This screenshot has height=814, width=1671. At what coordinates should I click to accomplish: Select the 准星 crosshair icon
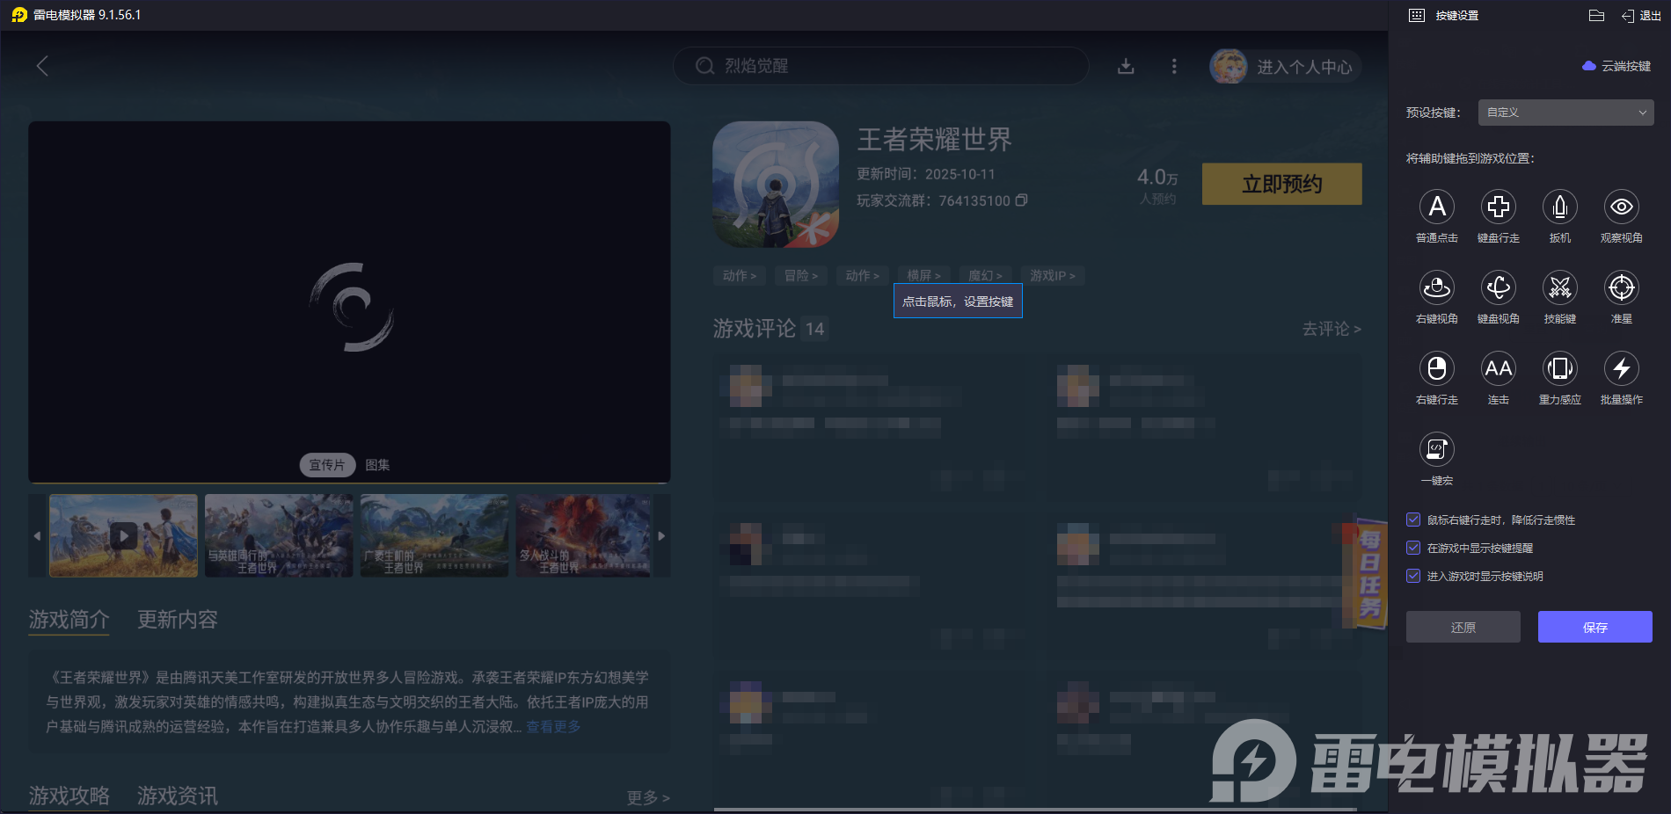point(1622,287)
